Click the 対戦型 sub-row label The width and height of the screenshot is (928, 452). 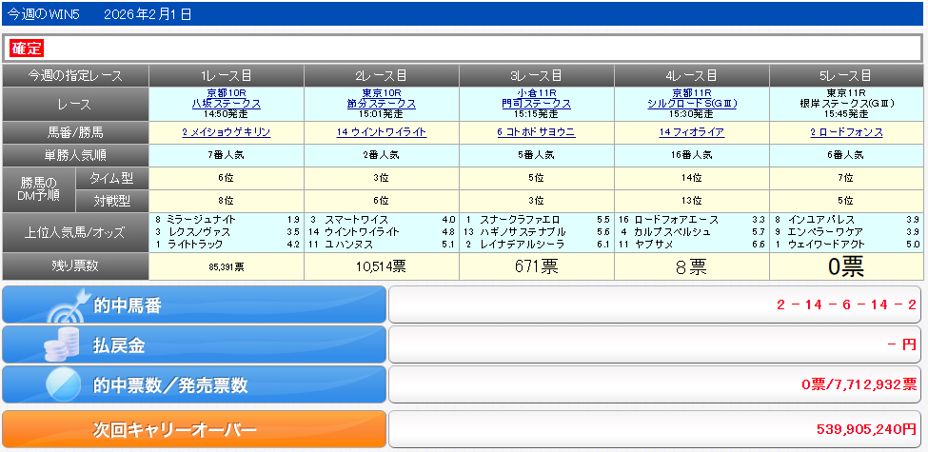coord(112,201)
